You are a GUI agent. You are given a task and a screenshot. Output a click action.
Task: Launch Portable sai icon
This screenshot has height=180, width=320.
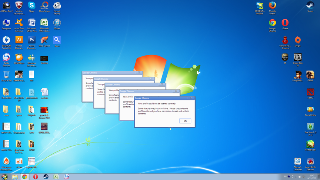(310, 146)
